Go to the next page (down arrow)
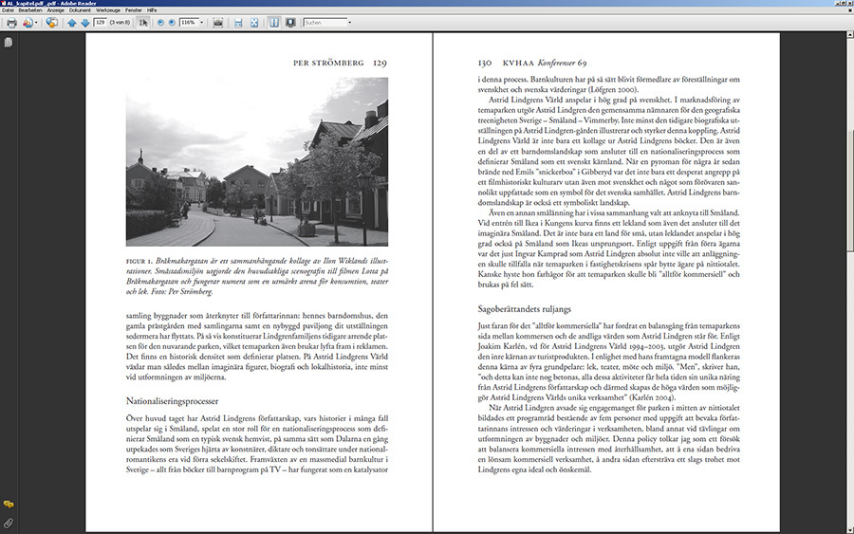Viewport: 854px width, 534px height. click(85, 23)
